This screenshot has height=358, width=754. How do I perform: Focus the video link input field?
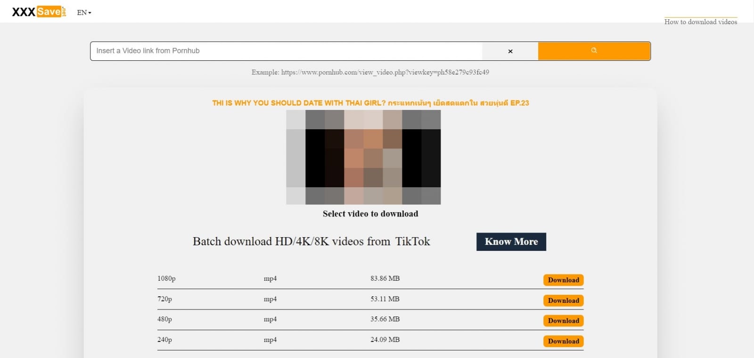[x=286, y=51]
